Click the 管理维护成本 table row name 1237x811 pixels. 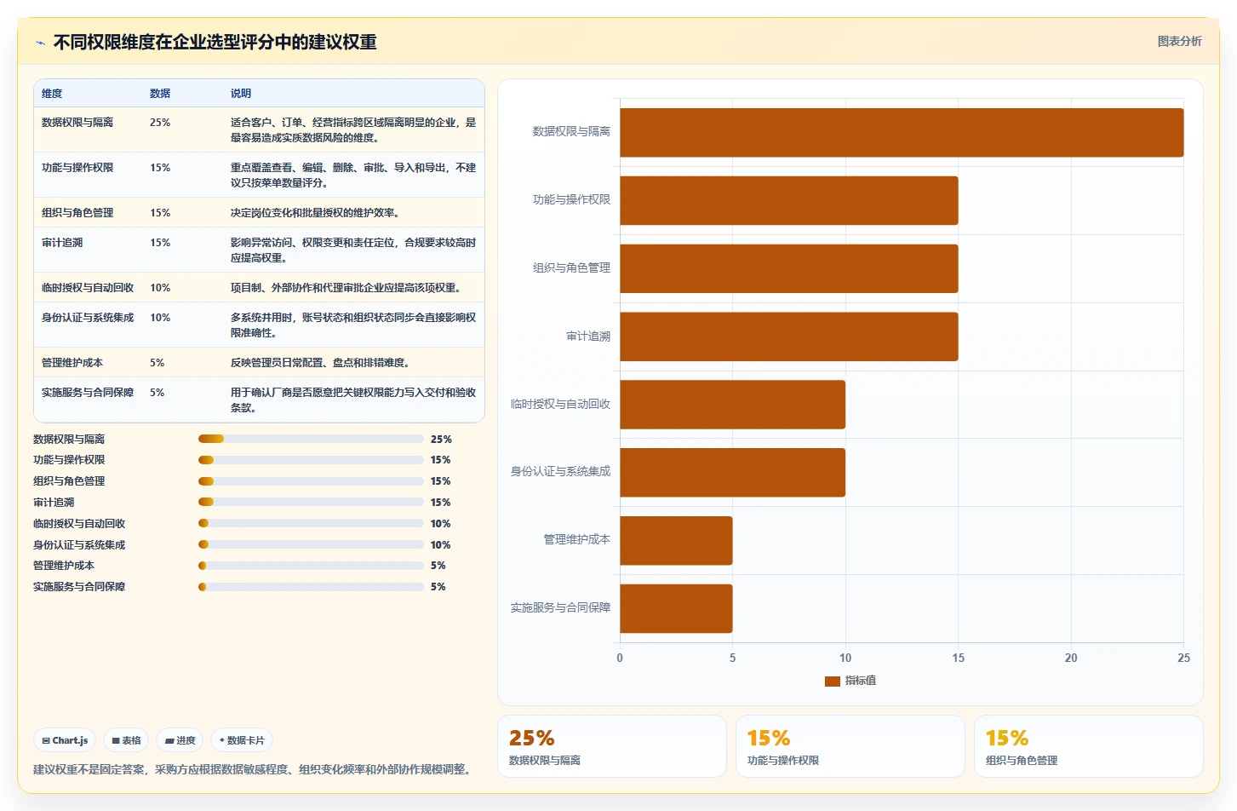click(72, 363)
